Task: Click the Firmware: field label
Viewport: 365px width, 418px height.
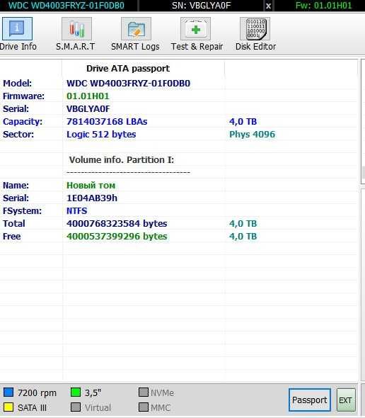Action: click(23, 96)
